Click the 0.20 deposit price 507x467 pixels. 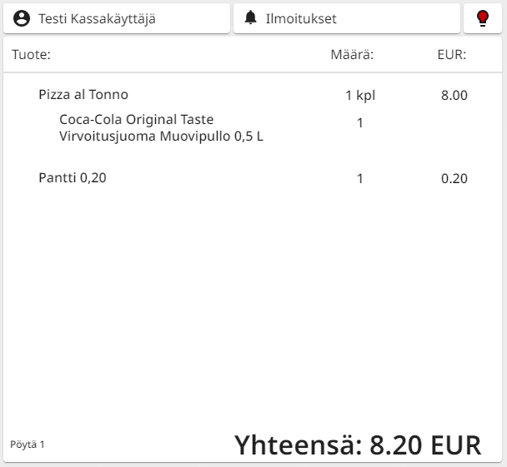click(x=454, y=178)
